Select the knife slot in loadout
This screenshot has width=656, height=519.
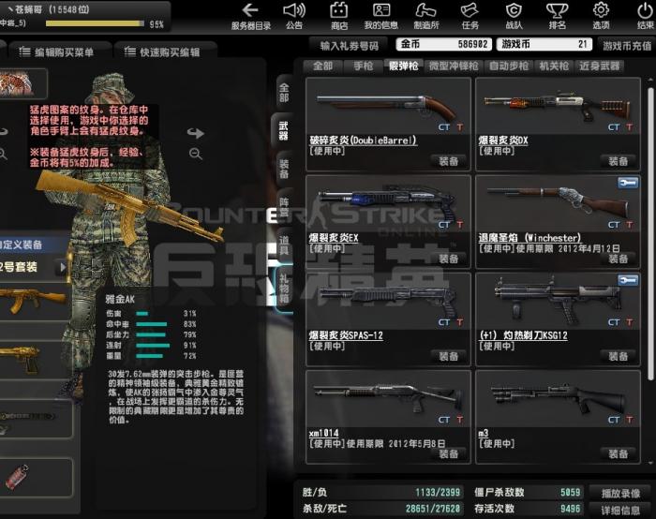pos(35,418)
